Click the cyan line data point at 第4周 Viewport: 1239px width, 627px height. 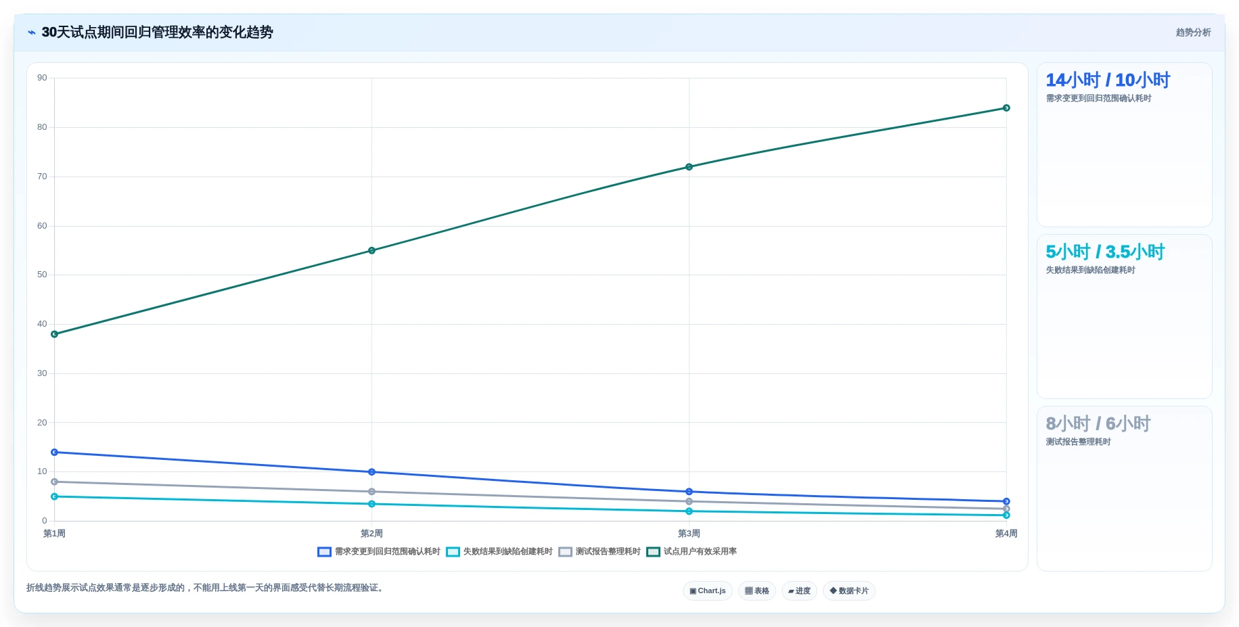[1006, 515]
